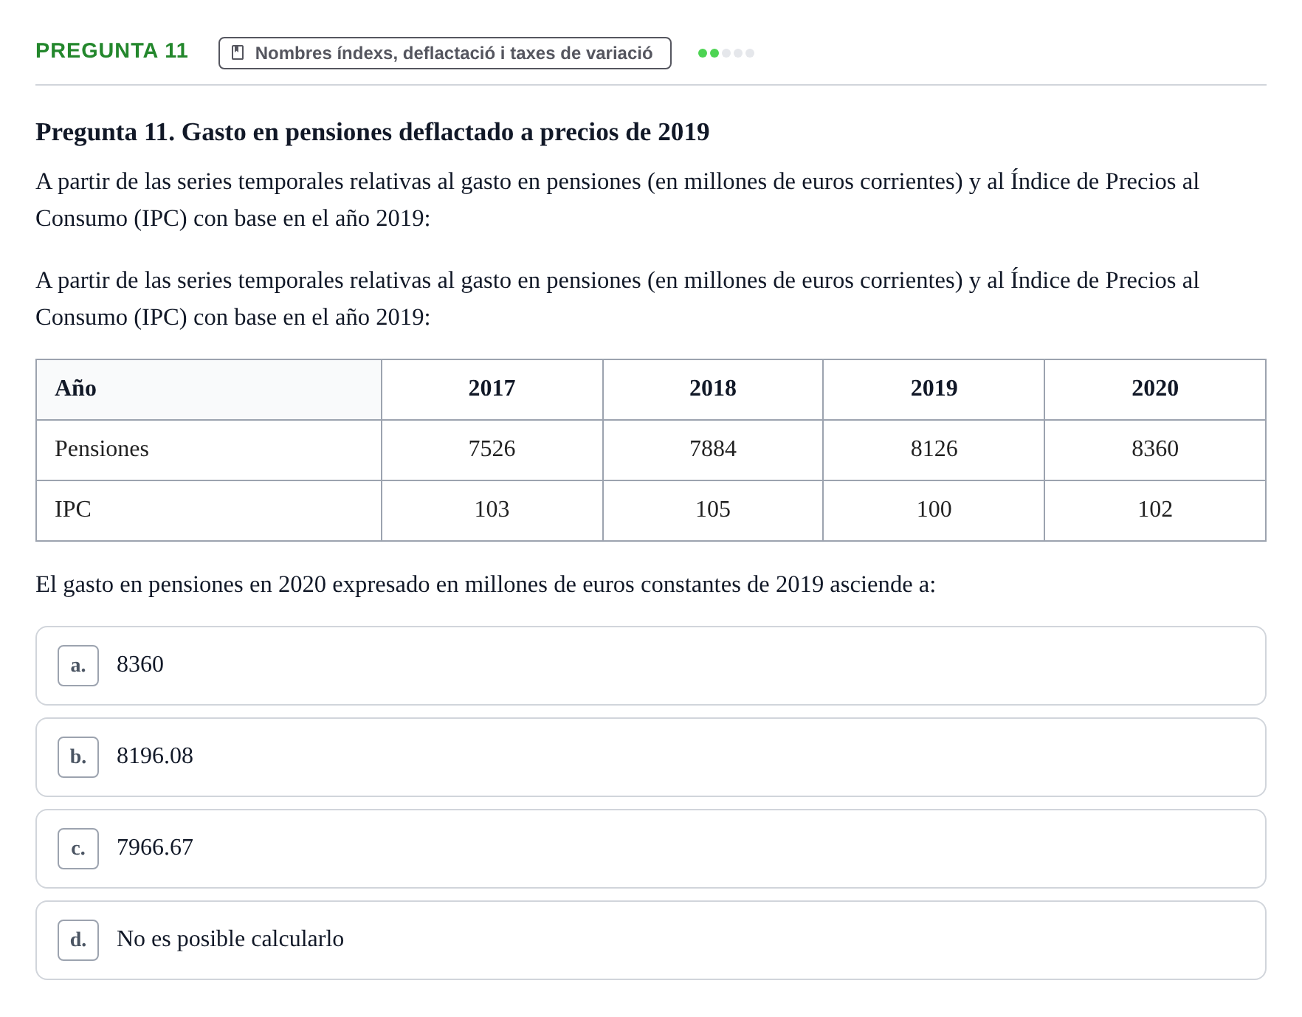This screenshot has height=1017, width=1302.
Task: Click the pensiones value 7884
Action: [x=713, y=450]
